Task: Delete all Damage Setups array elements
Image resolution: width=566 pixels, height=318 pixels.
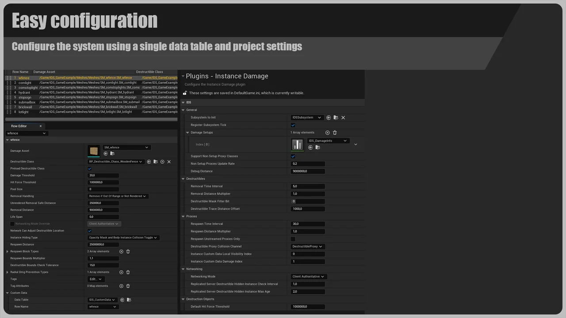Action: click(335, 132)
